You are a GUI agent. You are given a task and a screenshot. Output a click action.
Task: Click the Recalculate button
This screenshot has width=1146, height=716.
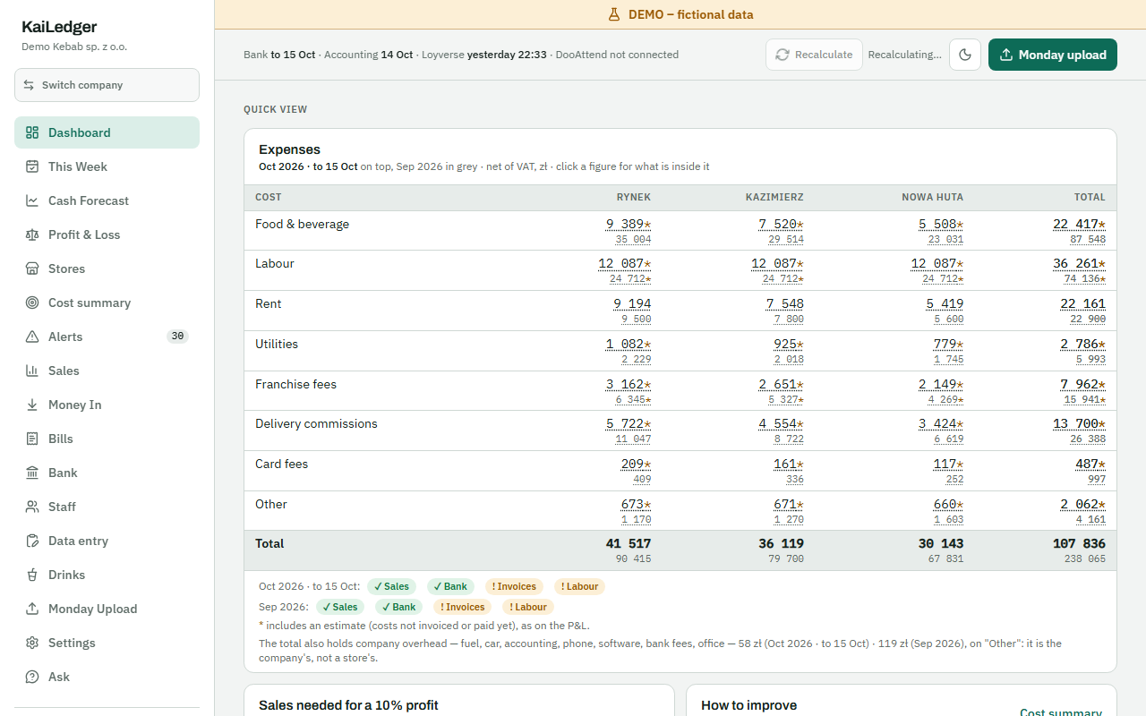coord(814,55)
